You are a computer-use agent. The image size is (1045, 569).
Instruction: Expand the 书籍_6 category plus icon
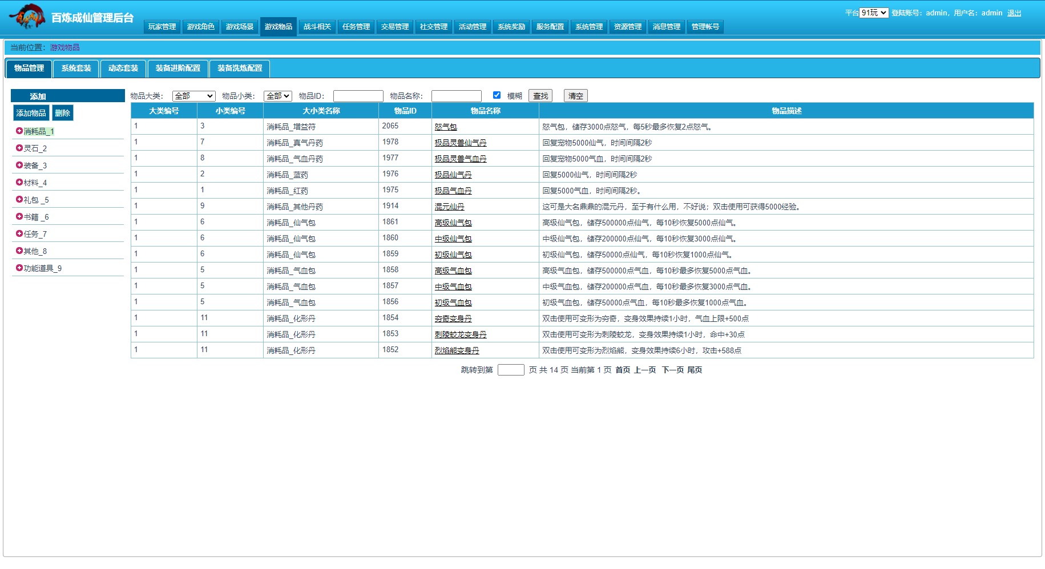(x=19, y=216)
